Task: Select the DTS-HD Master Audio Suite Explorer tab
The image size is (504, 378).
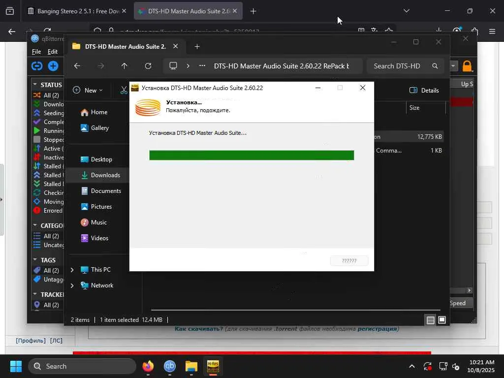Action: 126,47
